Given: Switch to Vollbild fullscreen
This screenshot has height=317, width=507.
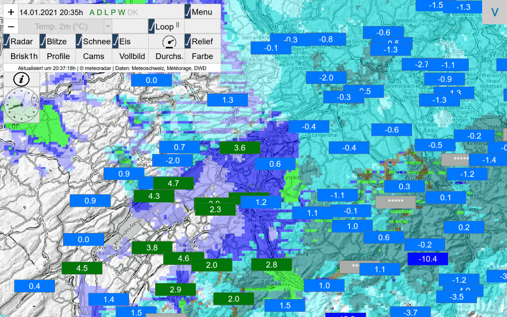Looking at the screenshot, I should pyautogui.click(x=132, y=56).
